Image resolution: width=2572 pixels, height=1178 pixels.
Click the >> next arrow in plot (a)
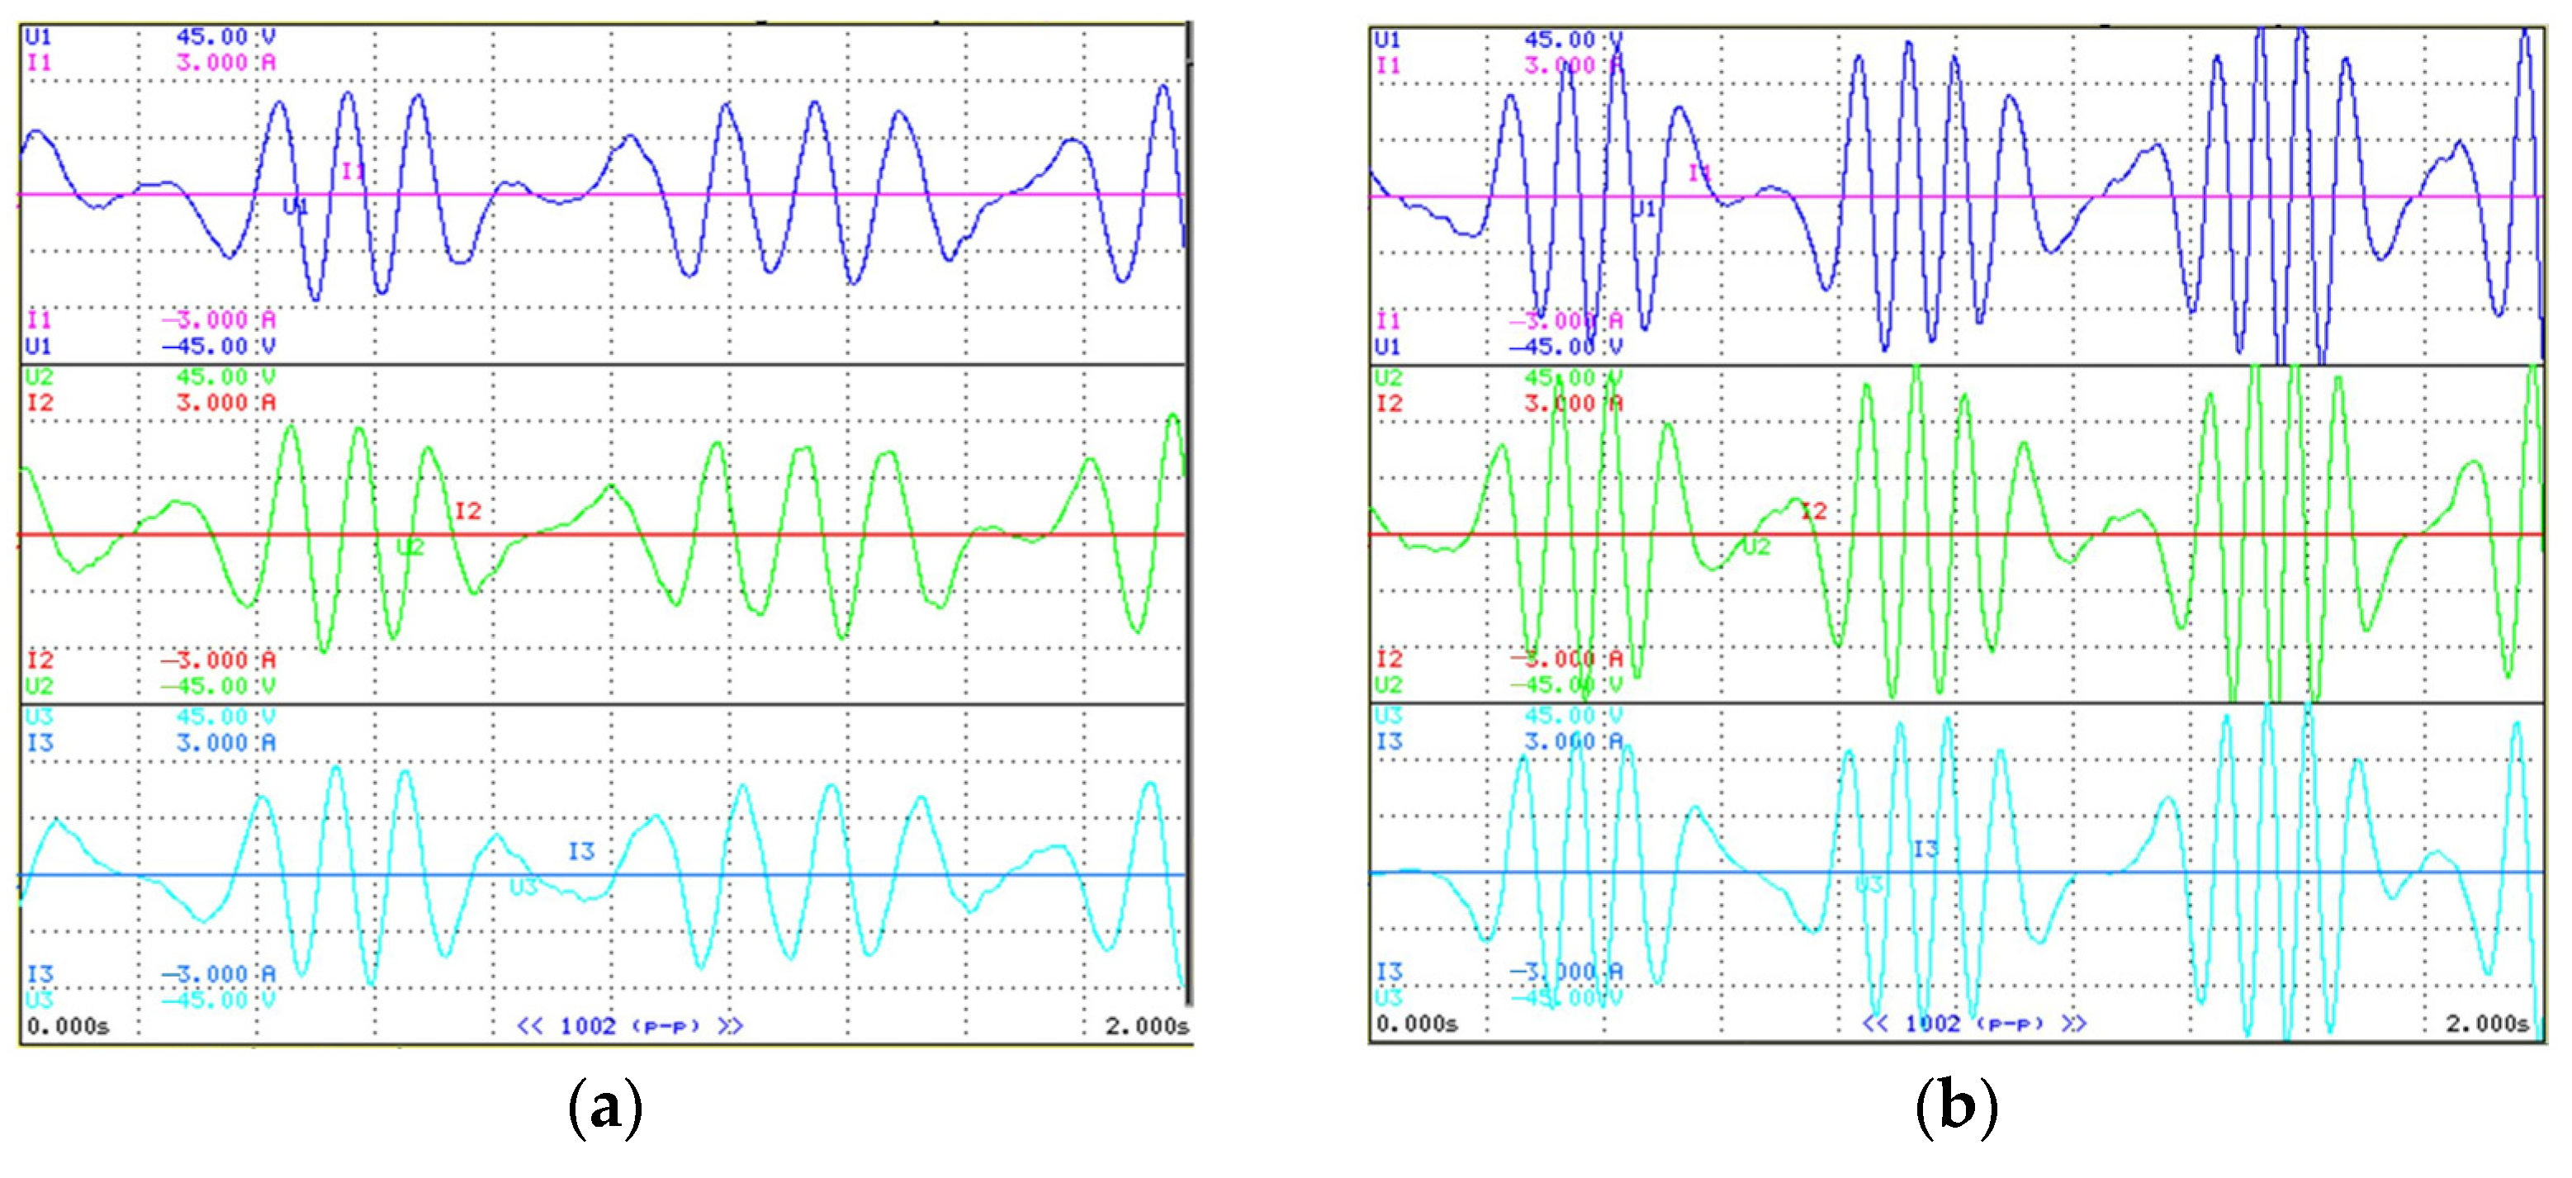tap(731, 1026)
